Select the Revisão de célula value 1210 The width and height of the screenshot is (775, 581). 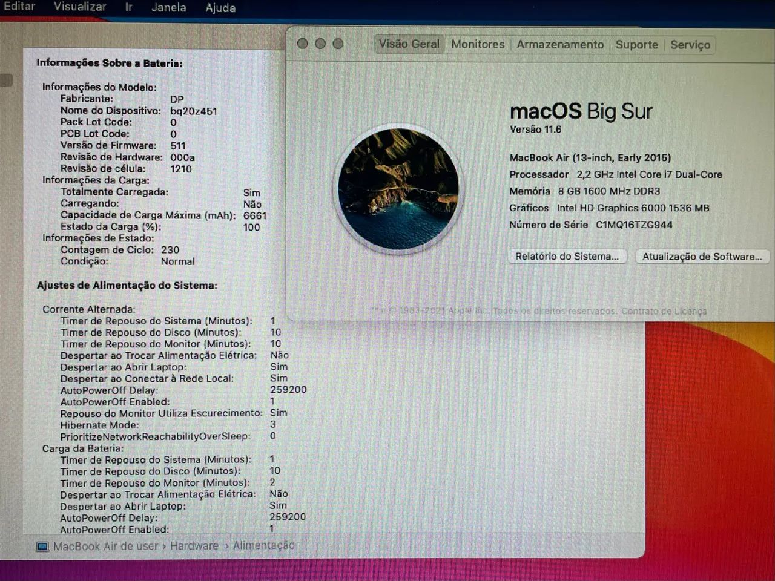(180, 169)
